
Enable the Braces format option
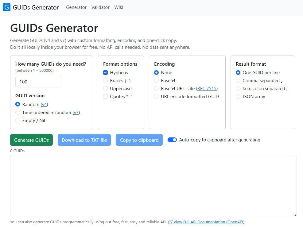tap(105, 80)
